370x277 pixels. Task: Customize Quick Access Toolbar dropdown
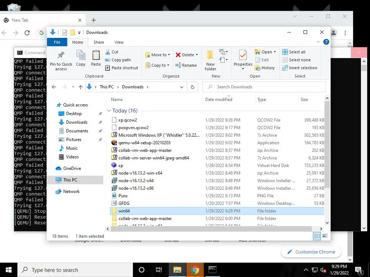point(79,33)
